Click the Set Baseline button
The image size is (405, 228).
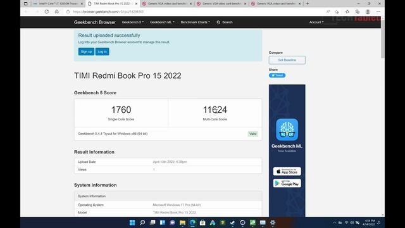pos(287,60)
